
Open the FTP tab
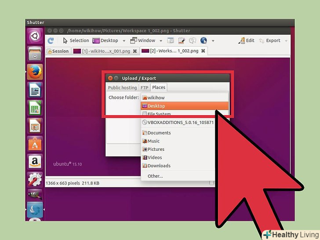pyautogui.click(x=145, y=87)
